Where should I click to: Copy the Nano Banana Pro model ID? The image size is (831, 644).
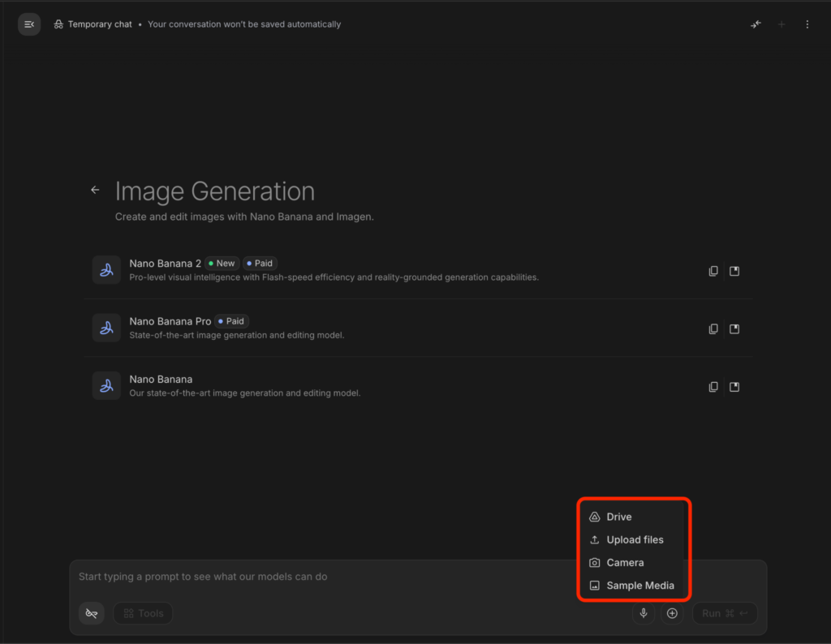coord(713,328)
